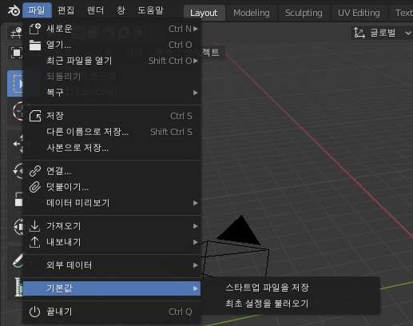Open the 창 menu
The height and width of the screenshot is (326, 413).
(x=121, y=10)
